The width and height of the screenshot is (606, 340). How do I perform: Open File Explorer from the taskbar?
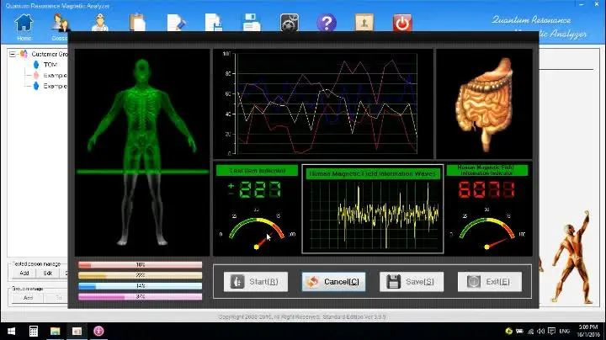(56, 331)
